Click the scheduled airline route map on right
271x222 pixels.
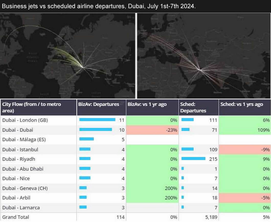click(x=204, y=56)
